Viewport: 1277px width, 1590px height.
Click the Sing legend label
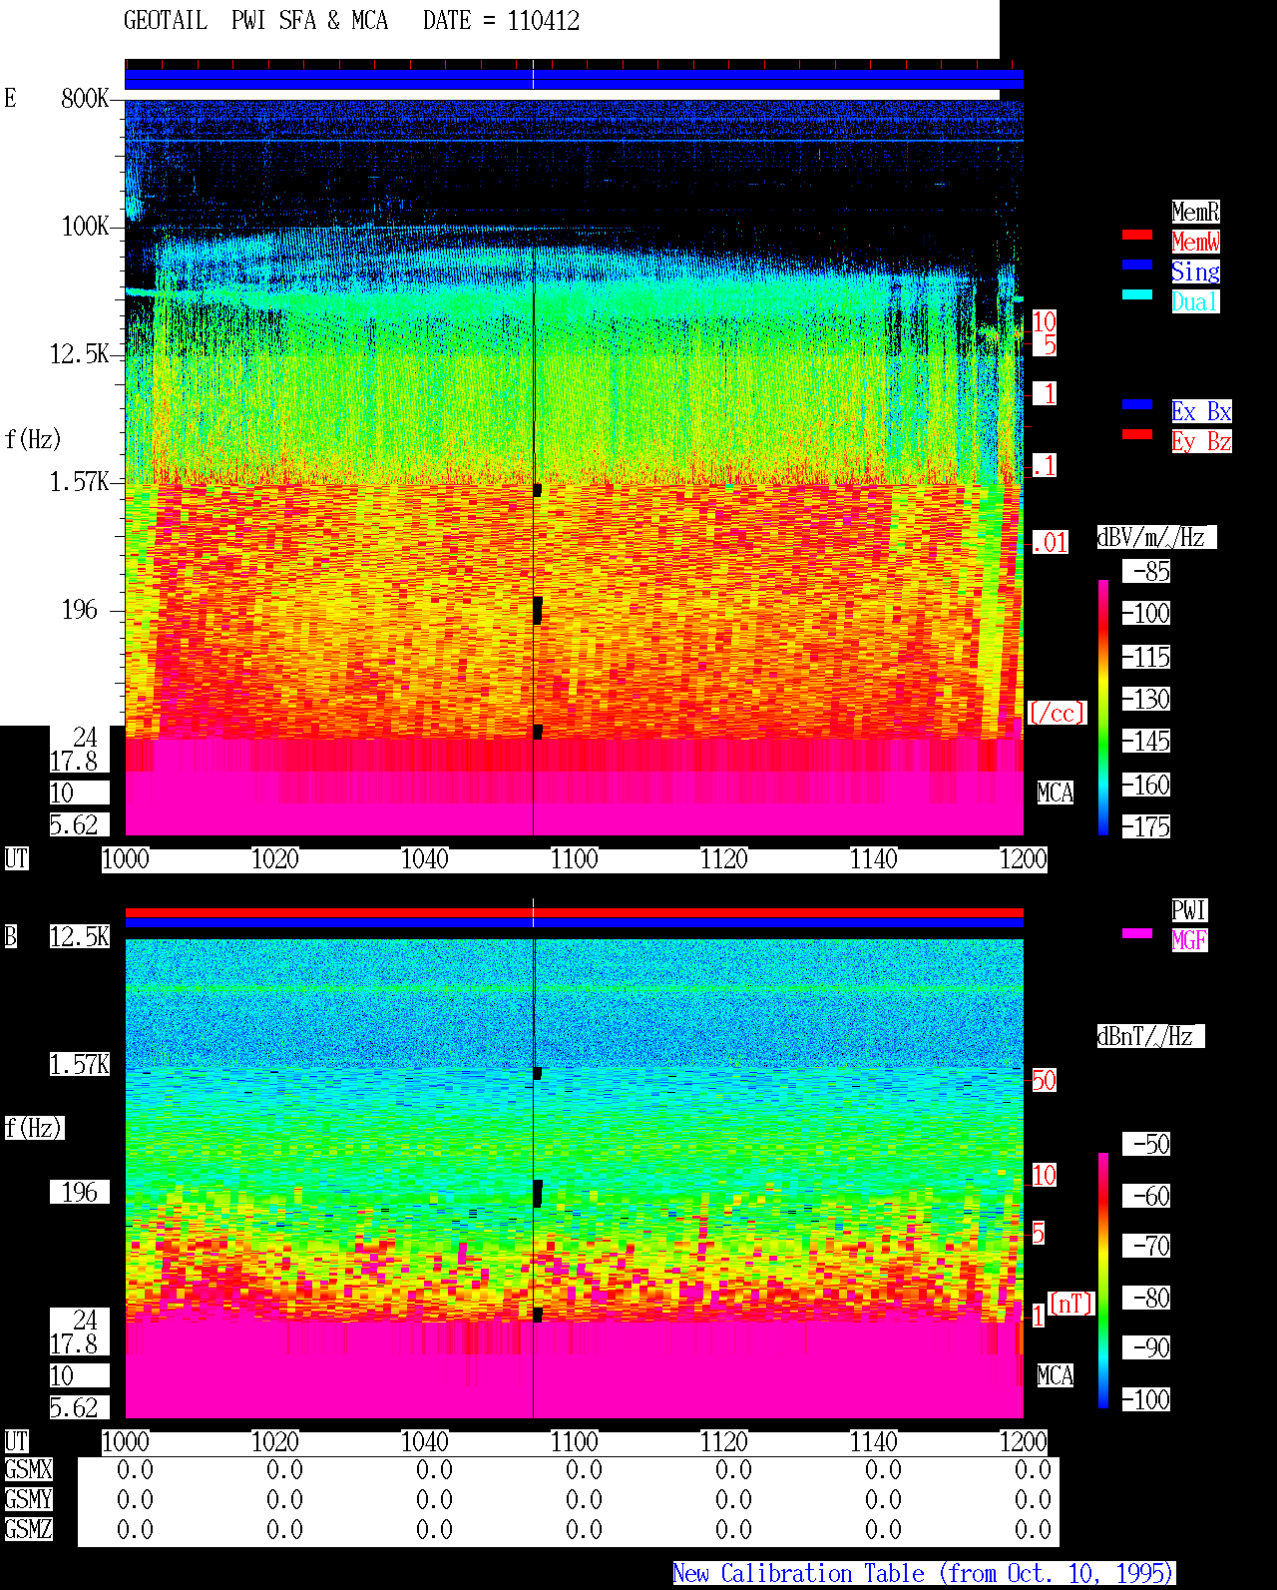click(1195, 271)
